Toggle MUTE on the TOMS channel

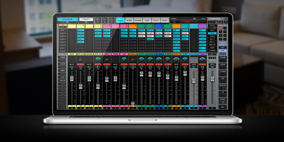tap(115, 64)
